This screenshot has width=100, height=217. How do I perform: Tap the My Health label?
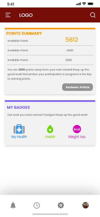point(19,137)
